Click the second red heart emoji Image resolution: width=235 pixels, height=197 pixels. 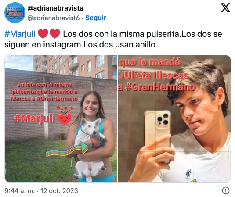[x=55, y=34]
